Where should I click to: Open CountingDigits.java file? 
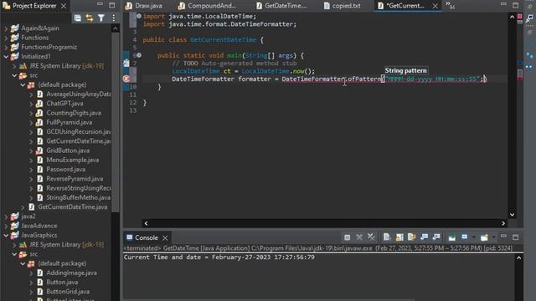(74, 113)
